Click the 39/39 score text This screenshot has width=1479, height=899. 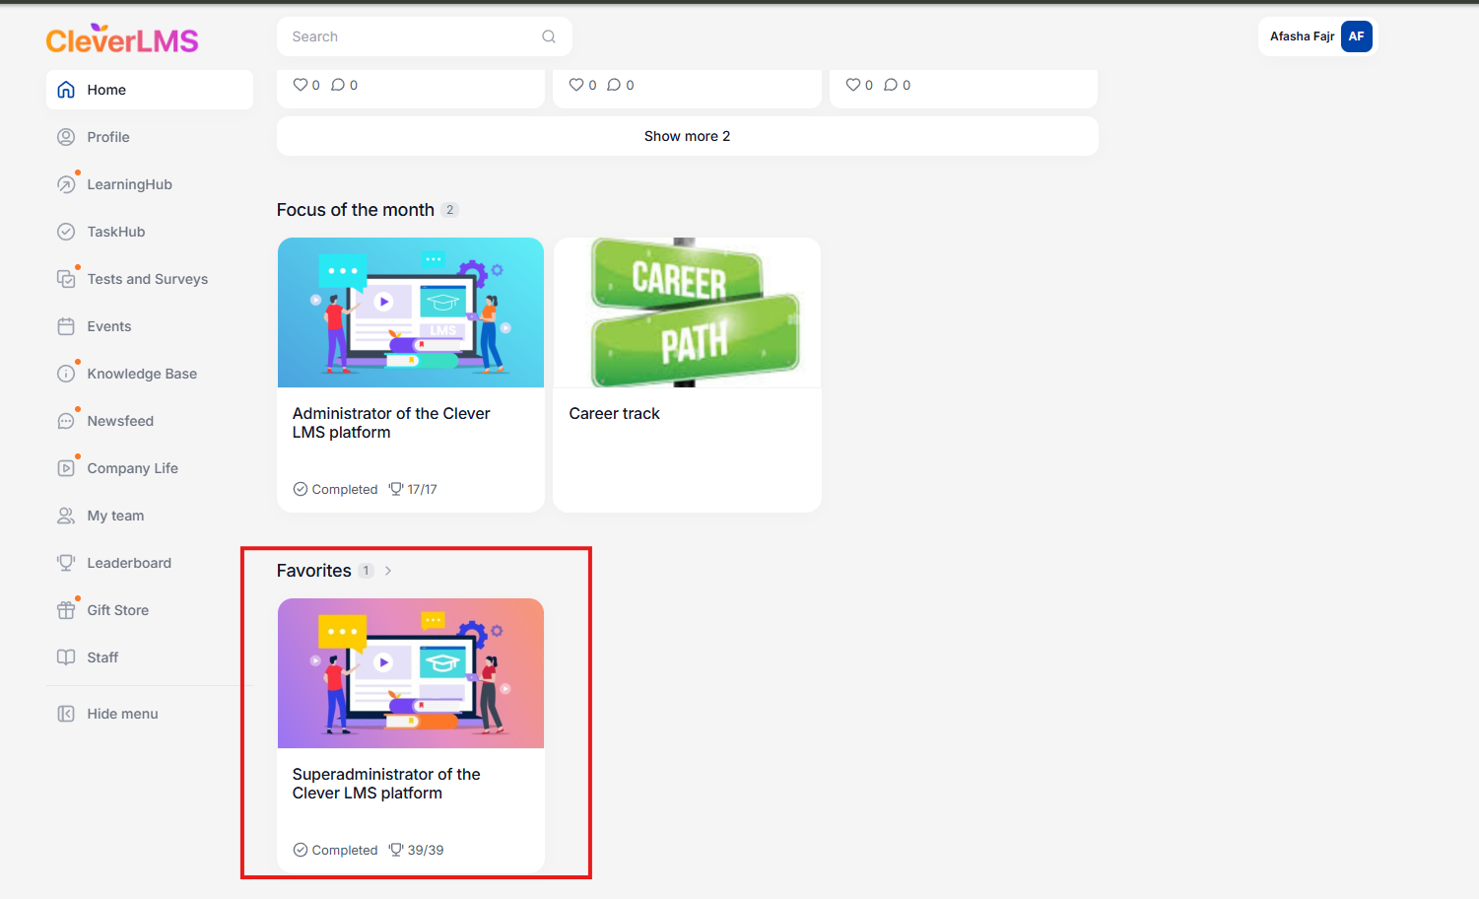[x=426, y=850]
